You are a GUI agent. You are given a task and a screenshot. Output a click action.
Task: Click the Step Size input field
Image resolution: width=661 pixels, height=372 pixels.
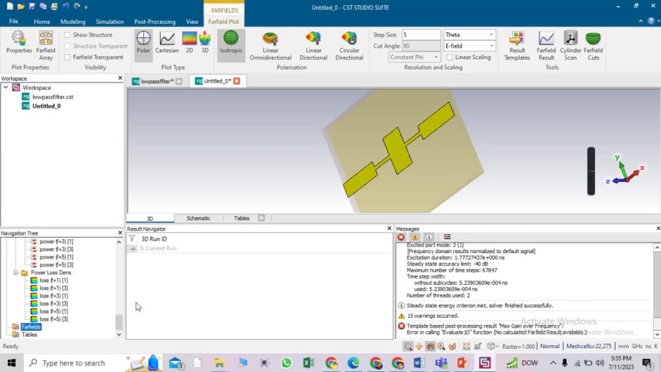(x=420, y=34)
